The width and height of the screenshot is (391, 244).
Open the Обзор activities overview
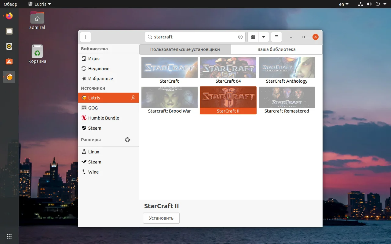(x=10, y=4)
